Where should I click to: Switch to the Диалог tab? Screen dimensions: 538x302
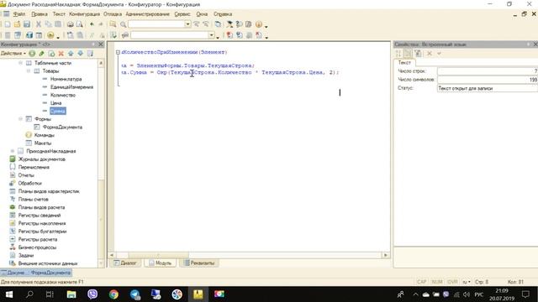pos(125,263)
